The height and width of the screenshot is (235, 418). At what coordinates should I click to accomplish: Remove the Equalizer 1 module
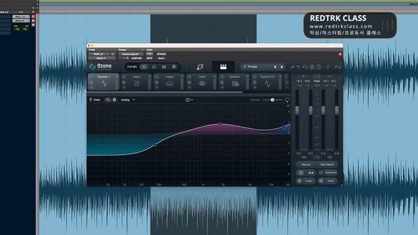[x=116, y=76]
